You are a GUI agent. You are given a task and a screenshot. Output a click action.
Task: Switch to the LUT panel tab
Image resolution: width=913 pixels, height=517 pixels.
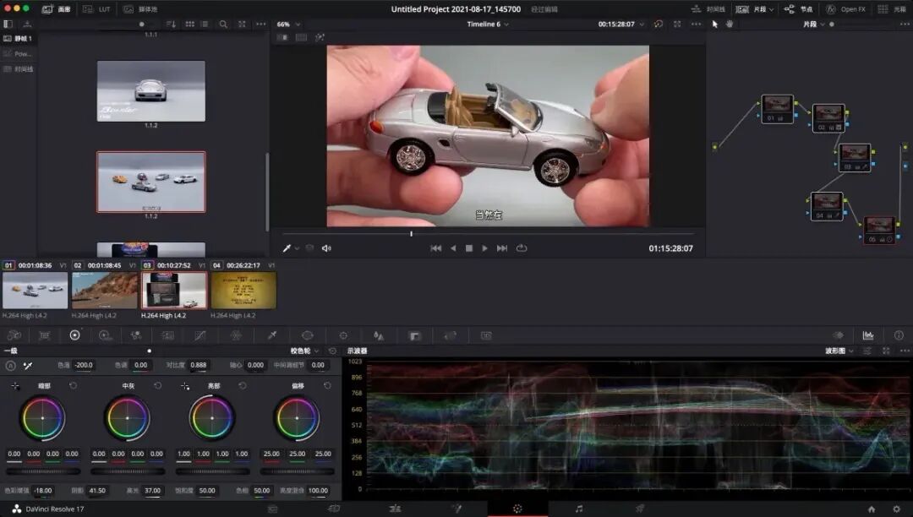[x=97, y=9]
